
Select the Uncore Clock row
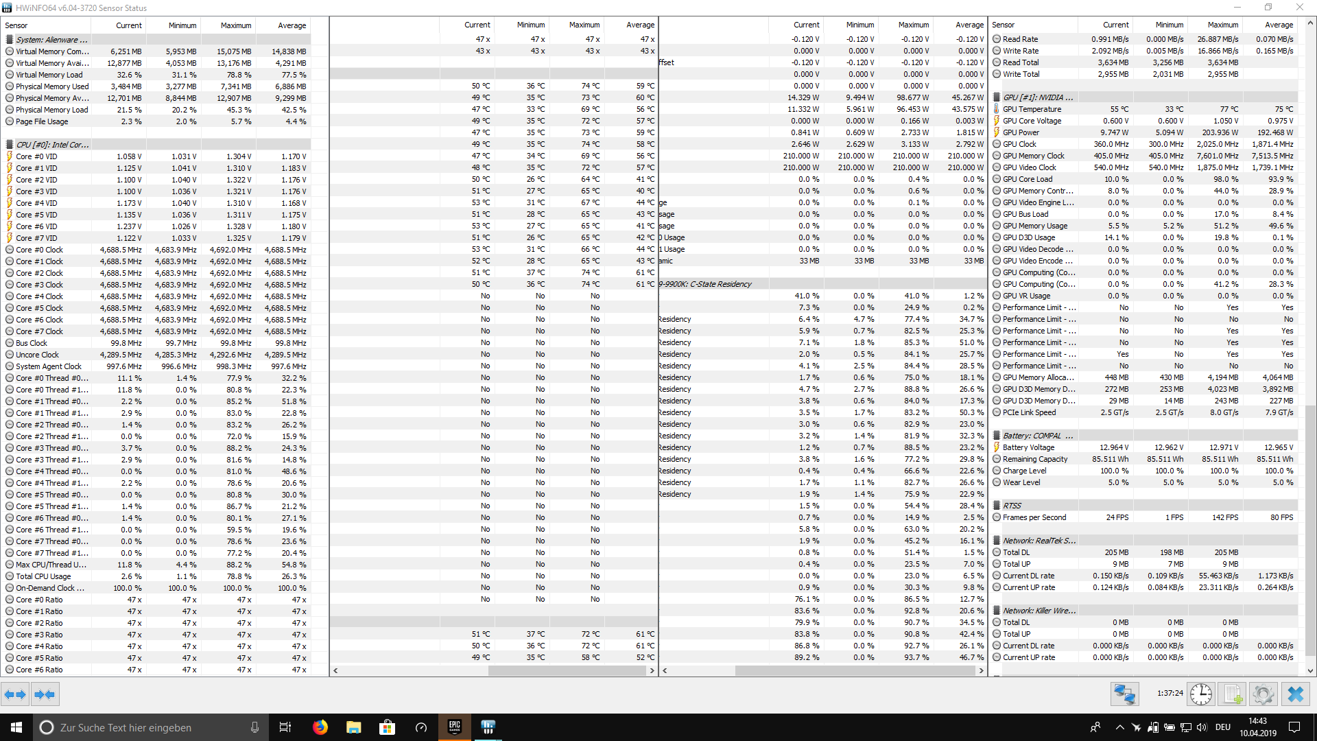click(x=157, y=355)
